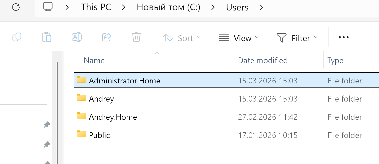379x164 pixels.
Task: Select the Andrey.Home folder
Action: tap(113, 117)
